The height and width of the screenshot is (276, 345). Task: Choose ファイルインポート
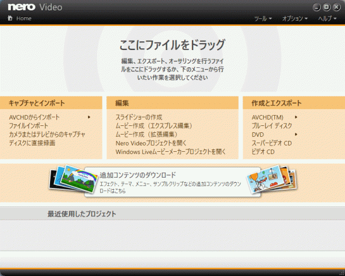click(x=28, y=126)
